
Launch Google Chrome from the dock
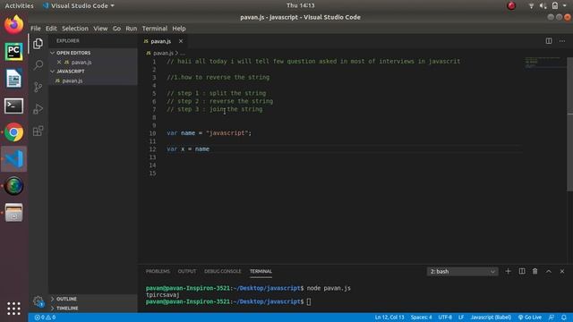pos(14,132)
